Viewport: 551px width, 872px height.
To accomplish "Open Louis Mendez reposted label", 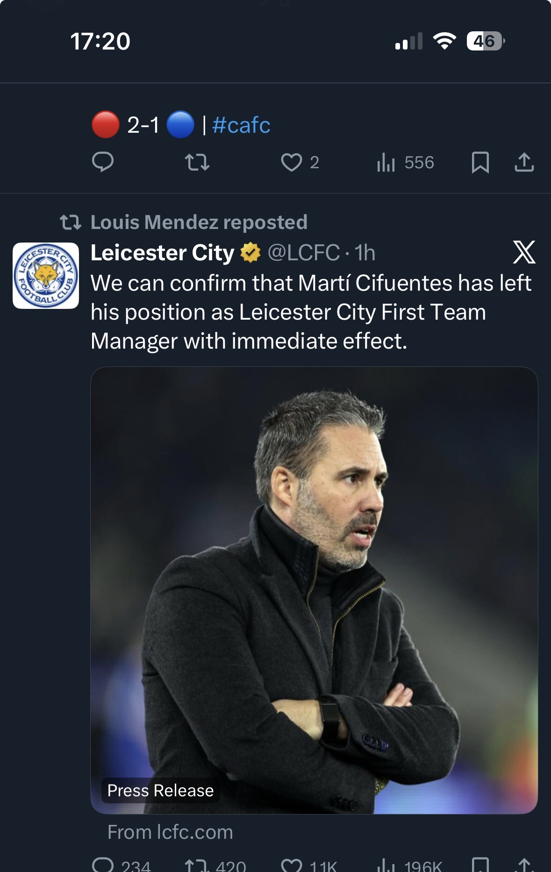I will tap(199, 222).
